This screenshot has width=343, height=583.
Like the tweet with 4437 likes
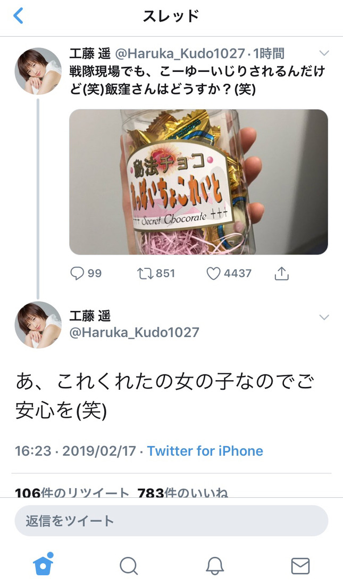pyautogui.click(x=229, y=273)
